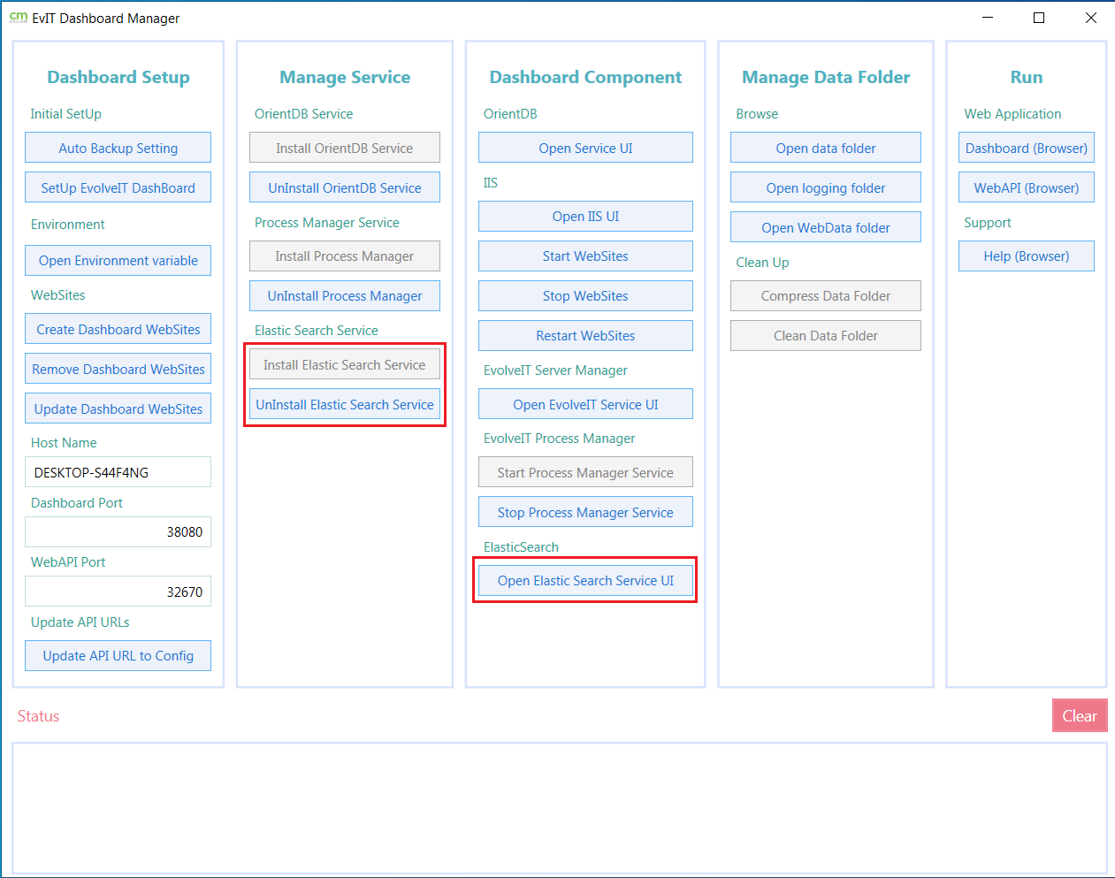Select the Dashboard Port field showing 38080
1115x878 pixels.
[118, 531]
